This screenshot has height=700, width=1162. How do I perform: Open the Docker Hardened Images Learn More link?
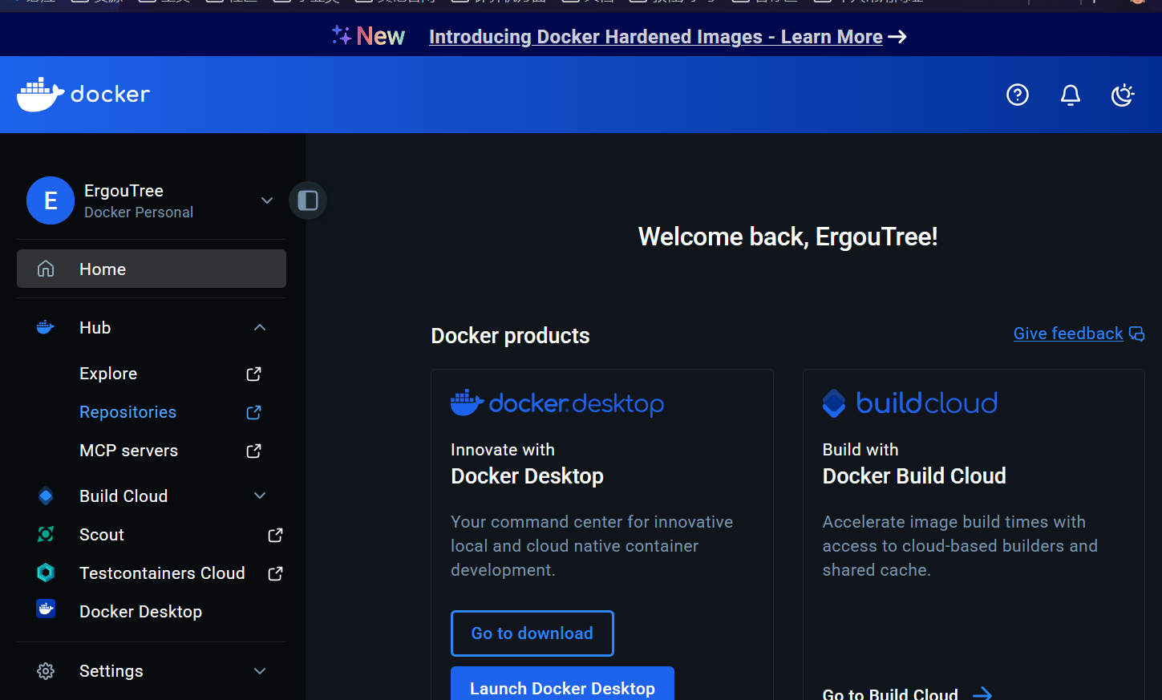click(x=655, y=37)
